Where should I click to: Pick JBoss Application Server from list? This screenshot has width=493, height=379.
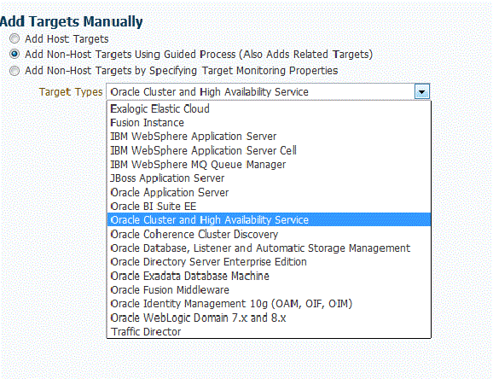[x=269, y=178]
